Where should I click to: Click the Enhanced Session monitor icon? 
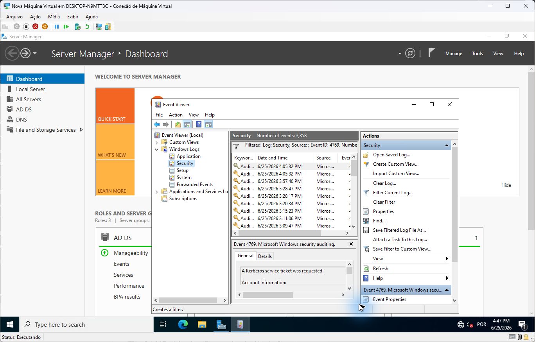pos(99,27)
